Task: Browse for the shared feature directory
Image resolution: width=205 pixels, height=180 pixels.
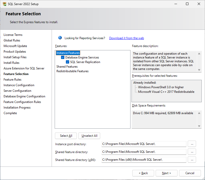Action: [192, 152]
